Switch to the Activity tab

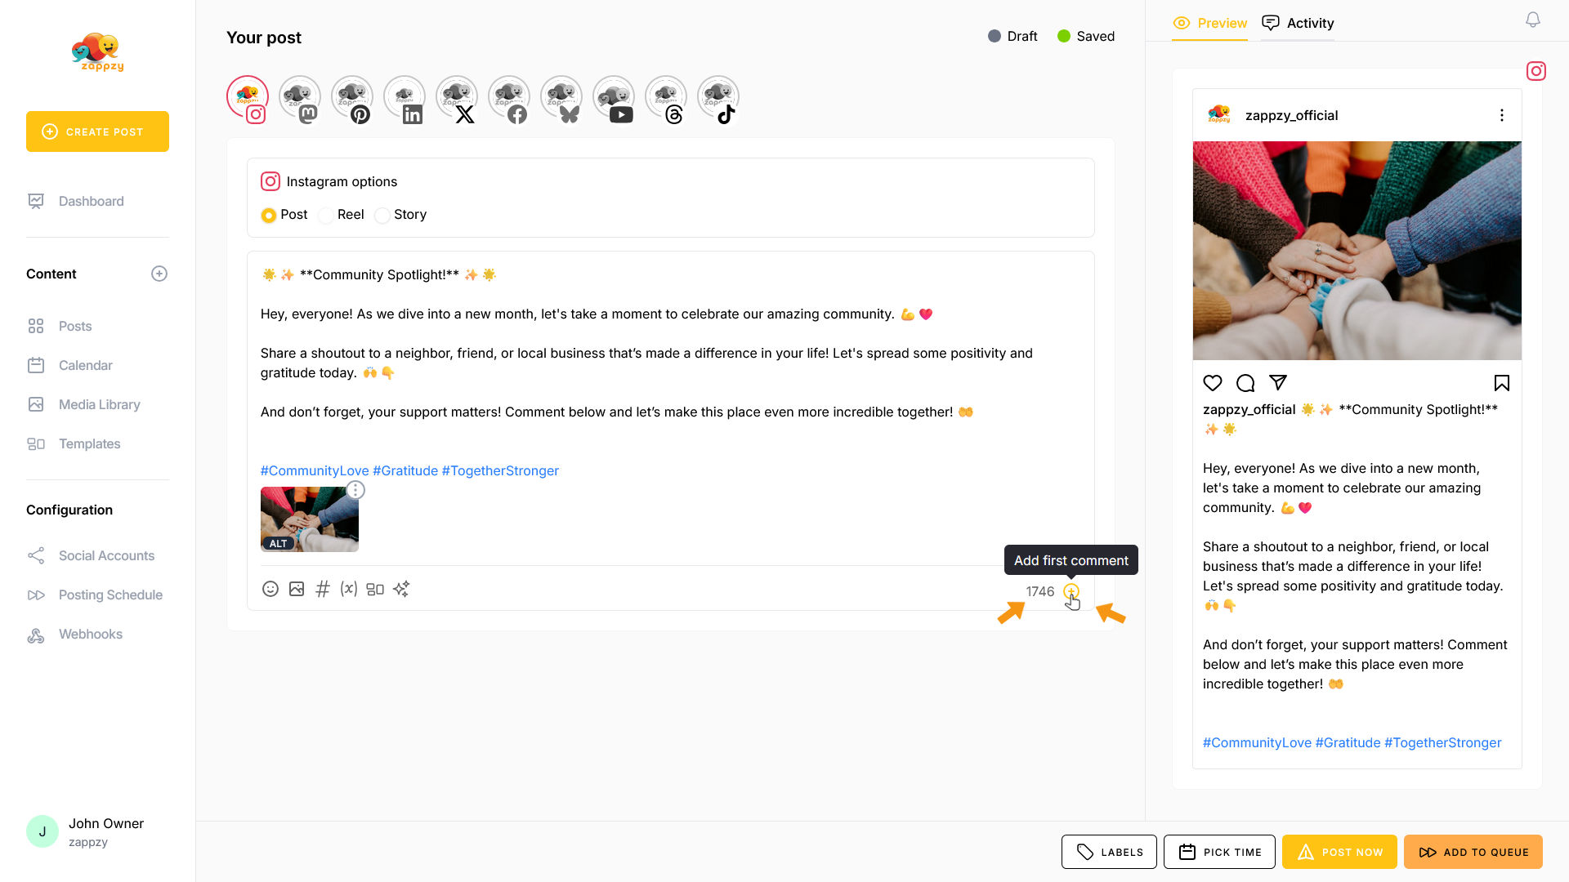[1298, 23]
